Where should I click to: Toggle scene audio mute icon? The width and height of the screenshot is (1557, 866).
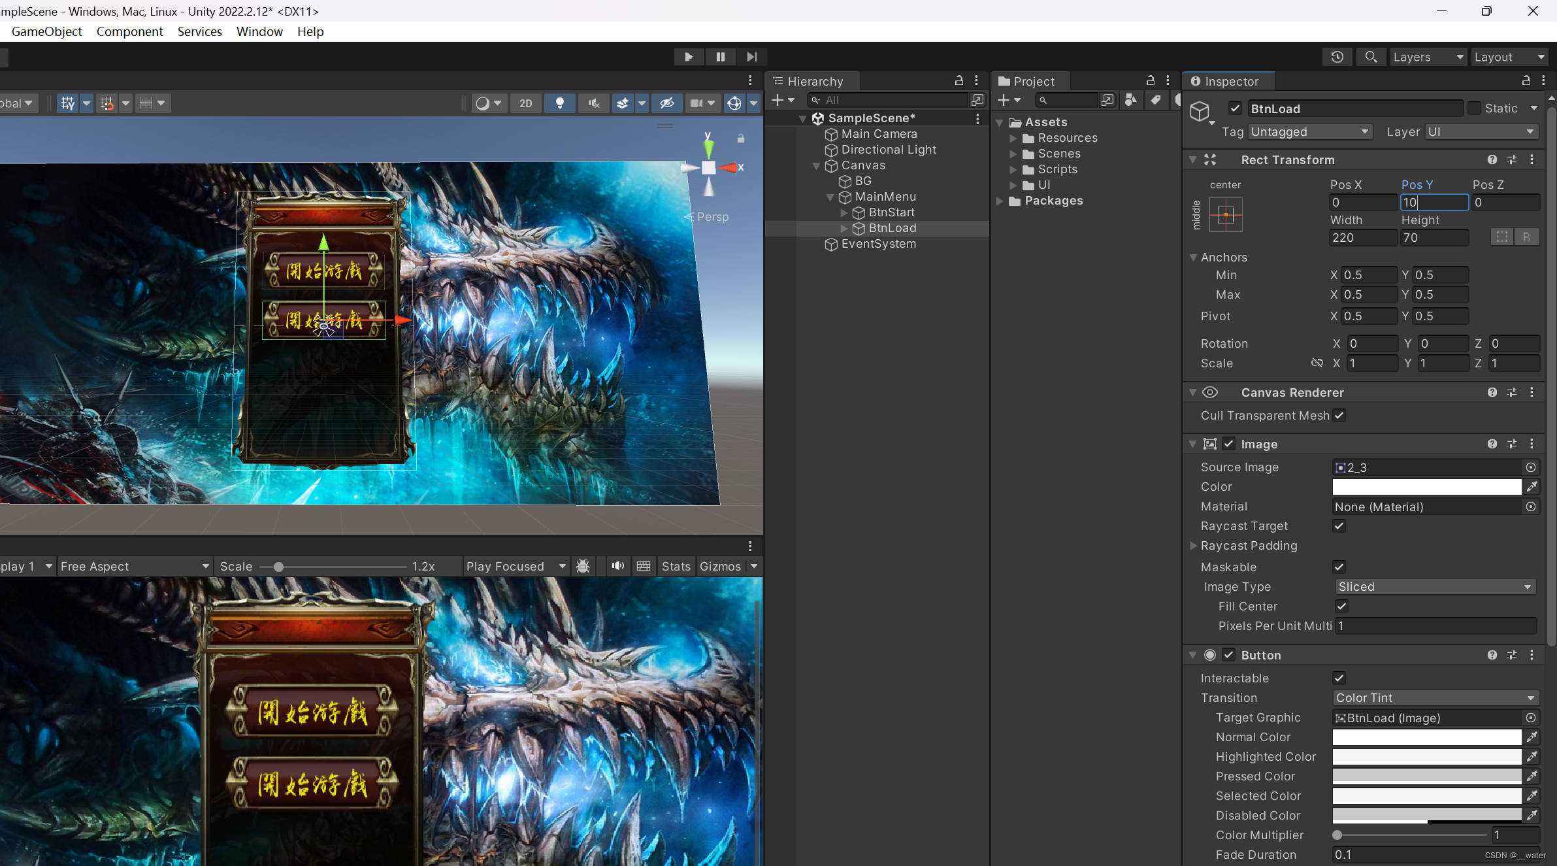click(x=594, y=103)
